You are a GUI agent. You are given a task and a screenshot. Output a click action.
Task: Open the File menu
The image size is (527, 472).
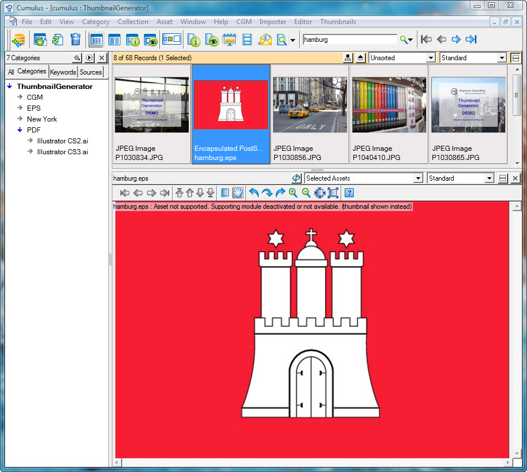click(x=27, y=22)
